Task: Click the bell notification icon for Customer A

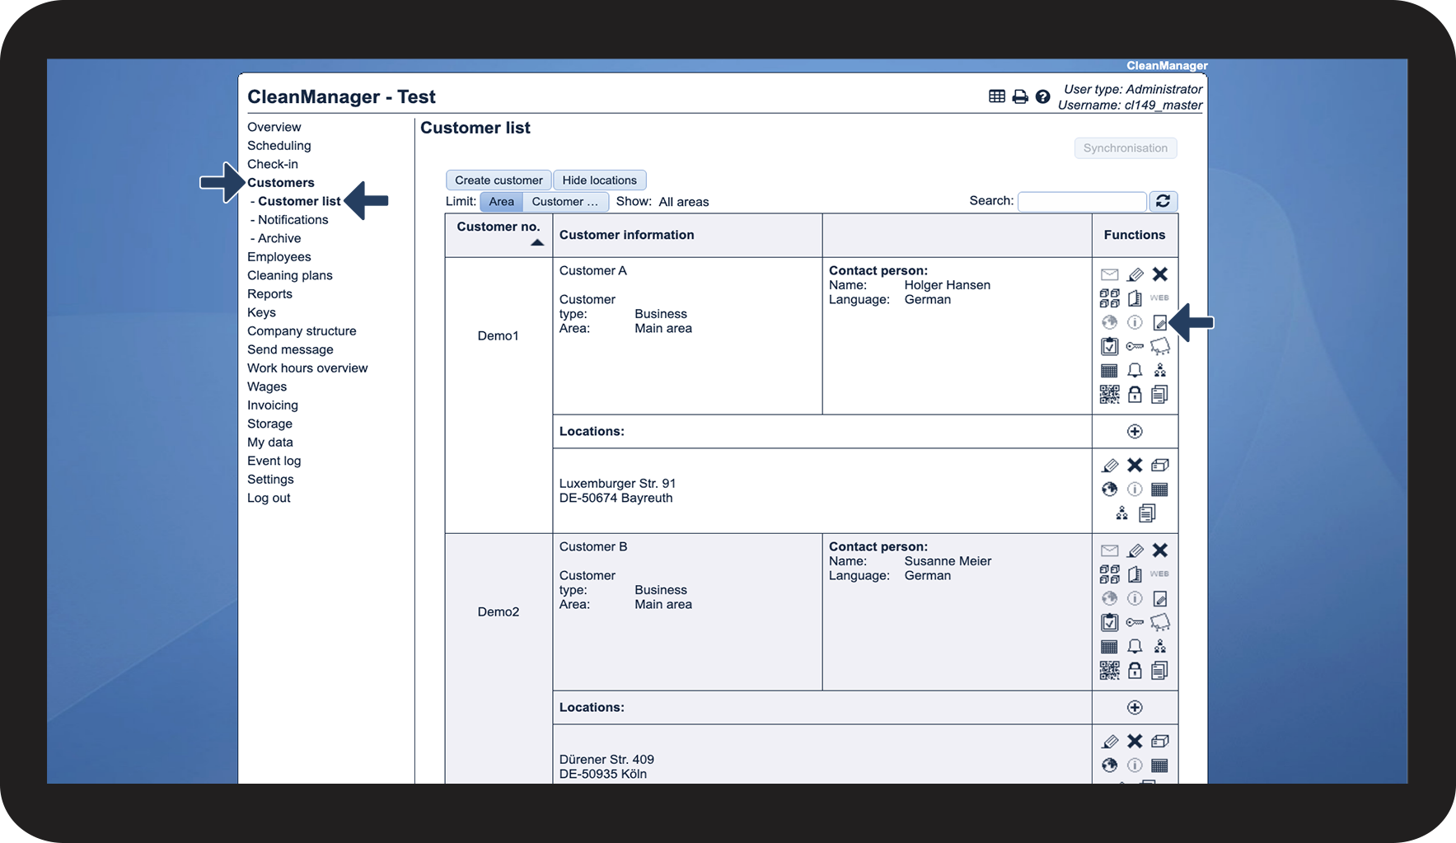Action: 1135,371
